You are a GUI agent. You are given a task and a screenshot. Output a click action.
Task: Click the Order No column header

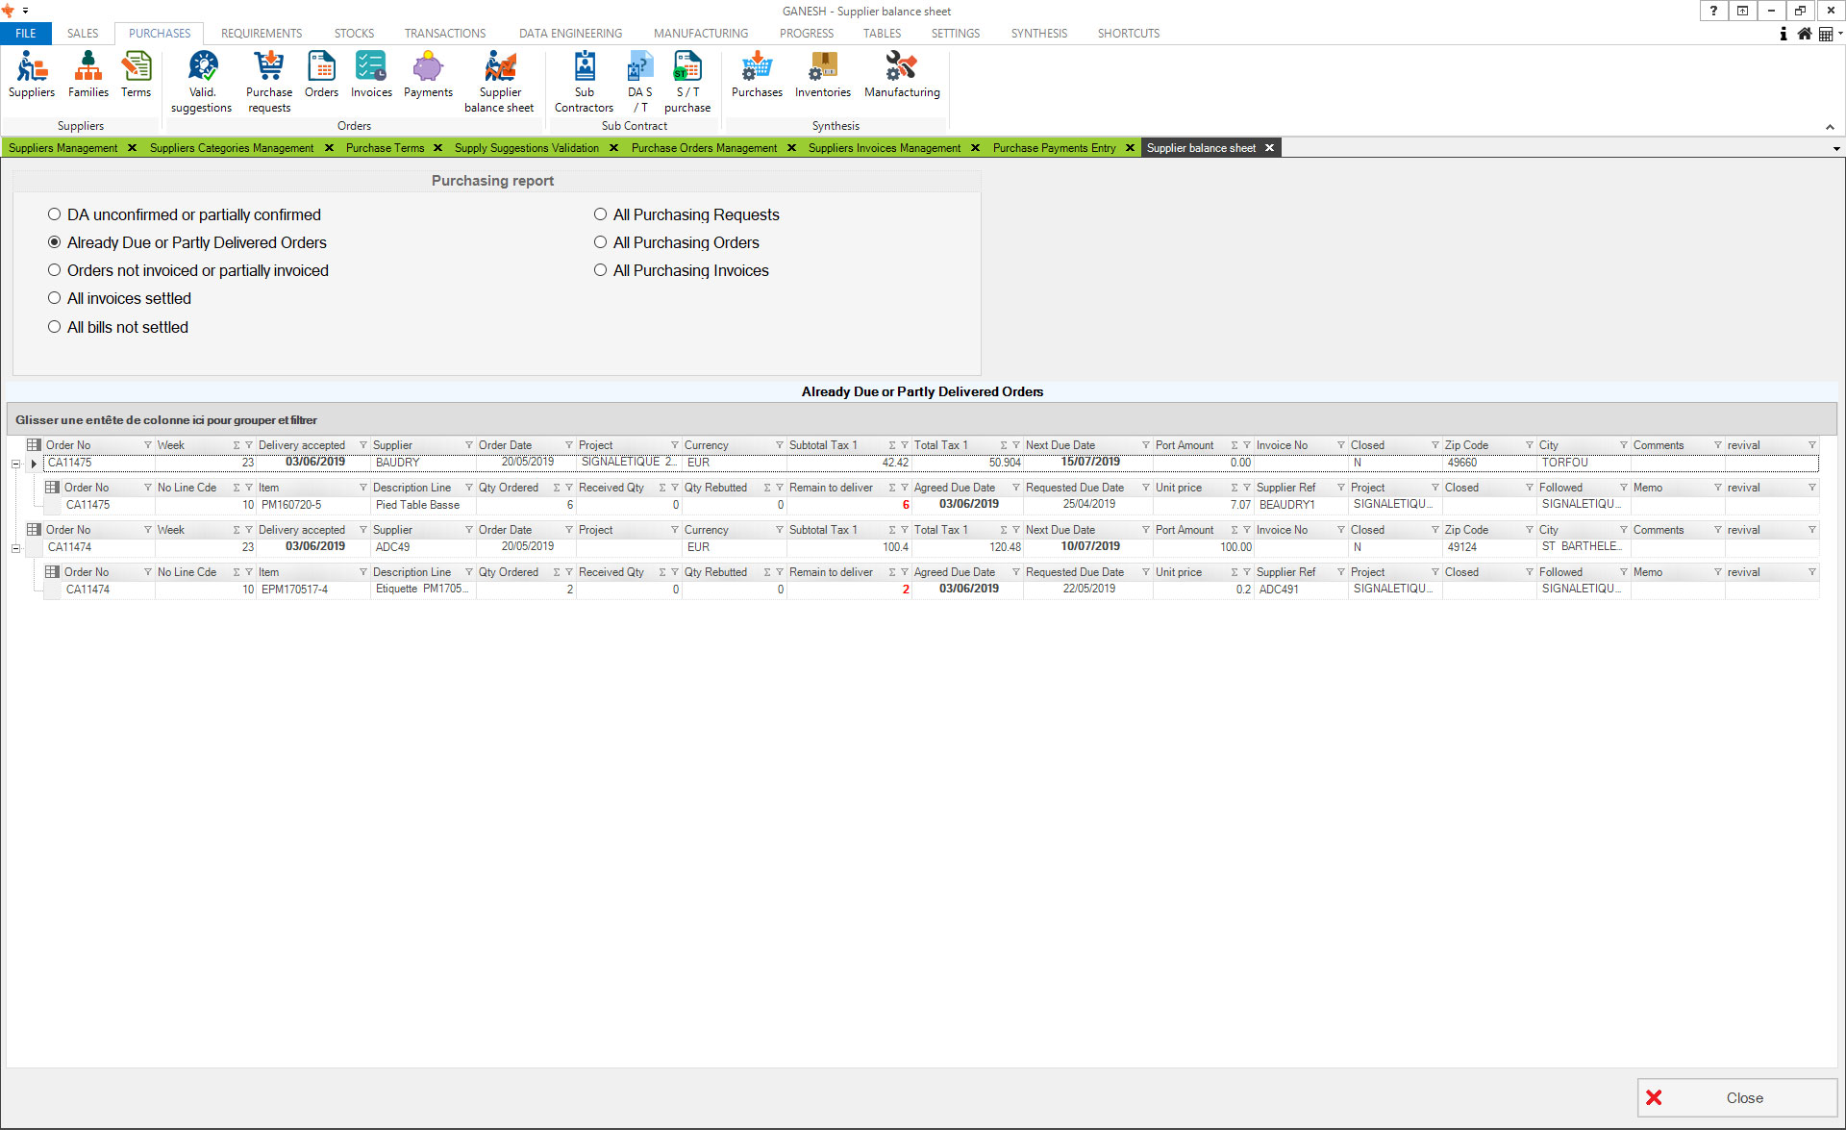[x=69, y=445]
